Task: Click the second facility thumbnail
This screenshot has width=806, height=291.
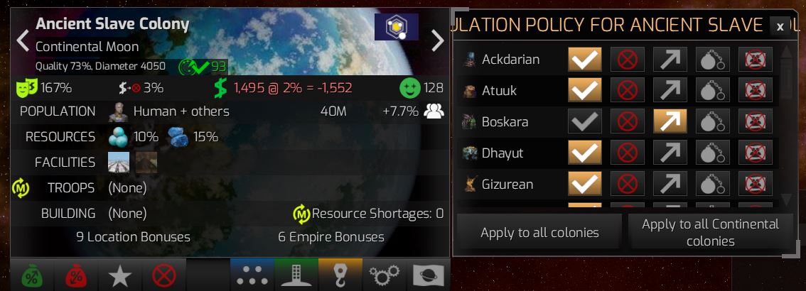Action: (146, 163)
